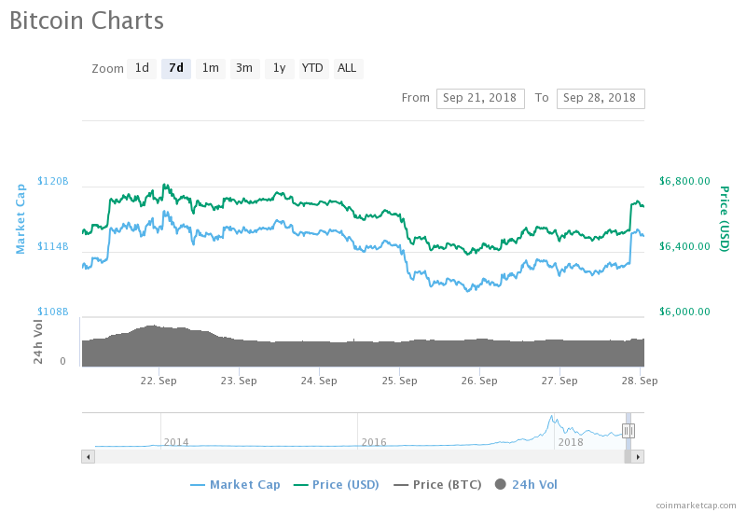Choose the YTD zoom option
The width and height of the screenshot is (746, 513).
[313, 68]
